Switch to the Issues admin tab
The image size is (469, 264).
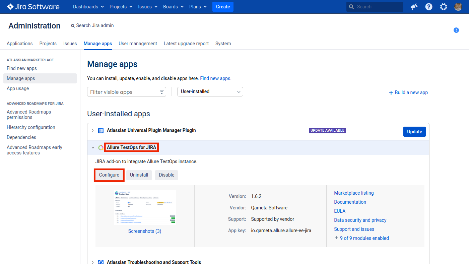[x=70, y=44]
